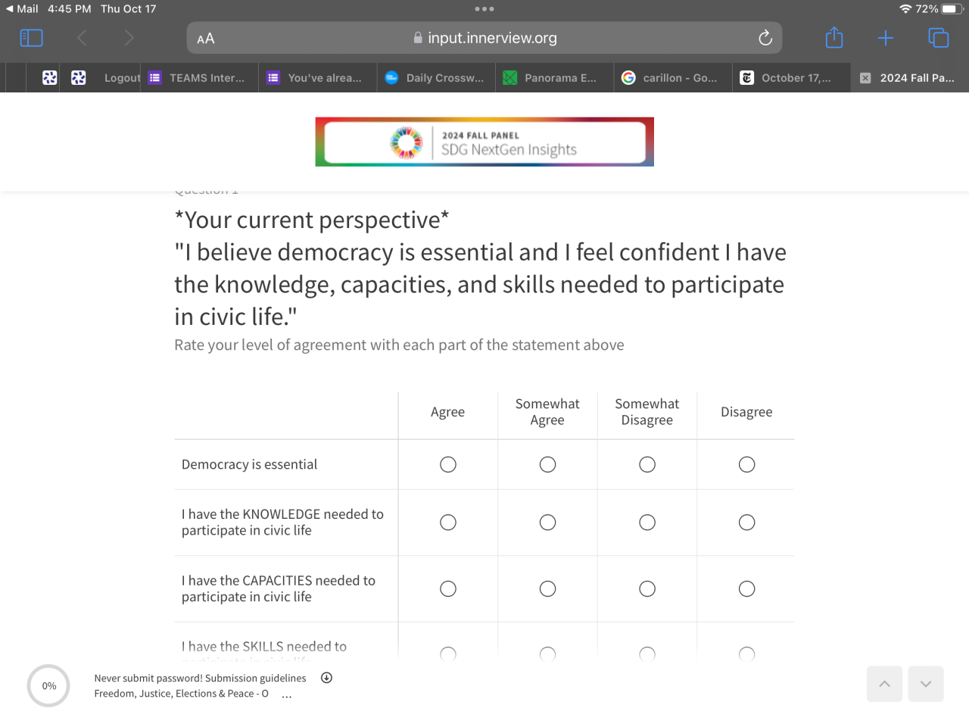Show the tab overview

pyautogui.click(x=938, y=38)
